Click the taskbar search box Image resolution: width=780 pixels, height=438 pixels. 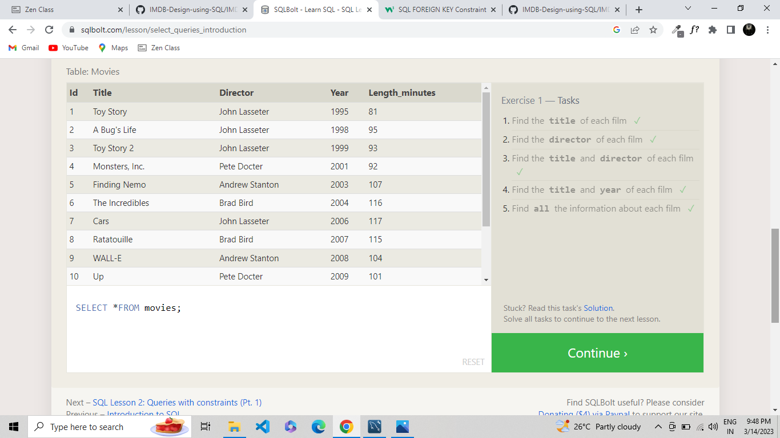tap(108, 427)
